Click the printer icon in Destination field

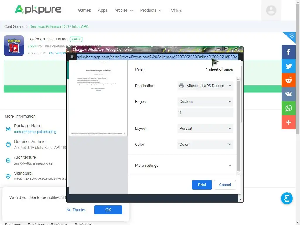click(x=181, y=86)
